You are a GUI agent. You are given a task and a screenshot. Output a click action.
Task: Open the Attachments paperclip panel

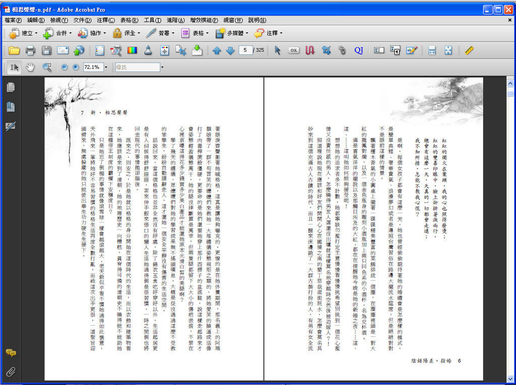pos(11,372)
